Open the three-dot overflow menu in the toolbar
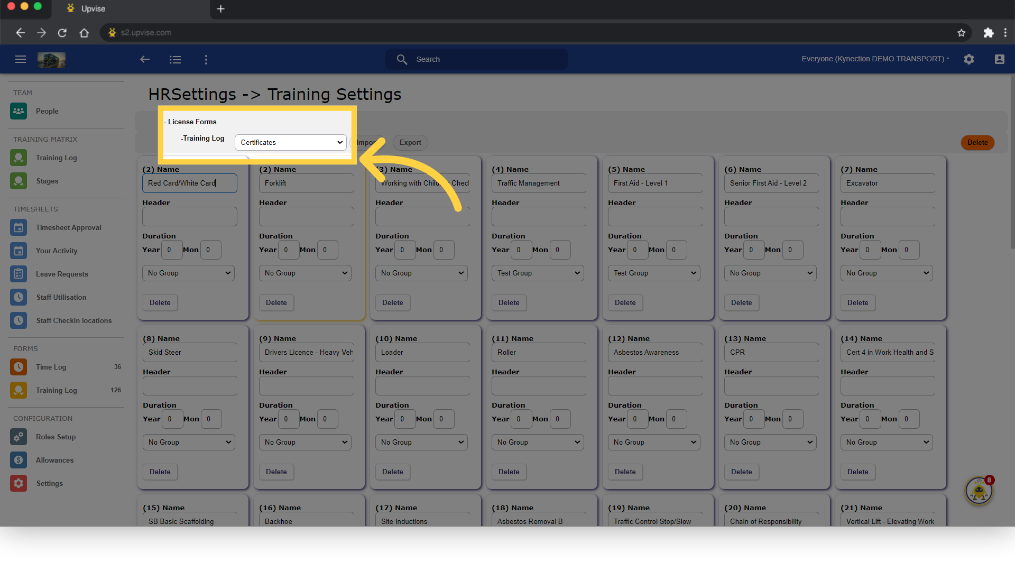Screen dimensions: 1015x571 pyautogui.click(x=206, y=59)
